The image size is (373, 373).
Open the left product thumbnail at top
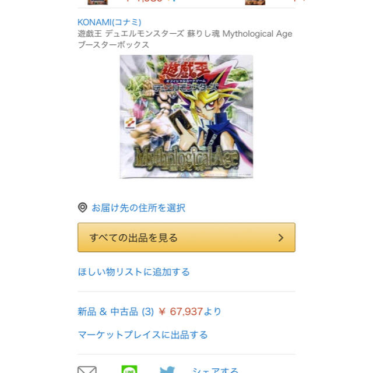point(97,2)
